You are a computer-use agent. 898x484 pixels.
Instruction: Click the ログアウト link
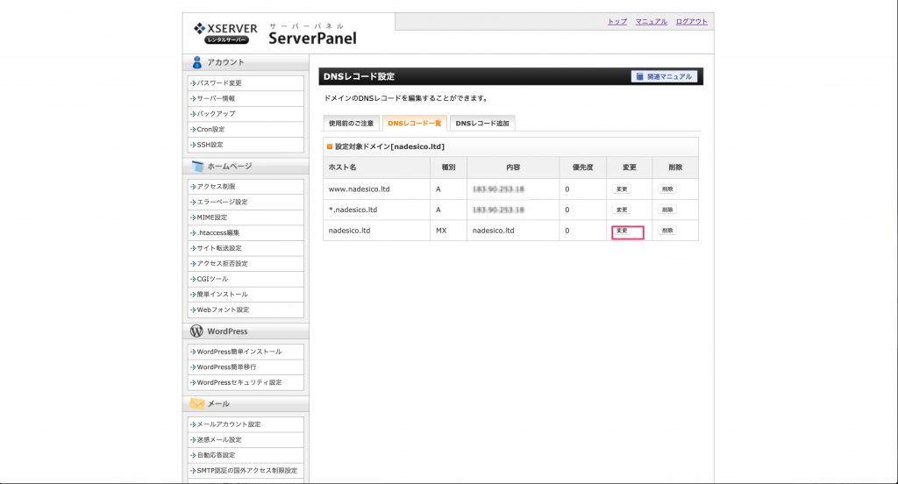(x=691, y=21)
